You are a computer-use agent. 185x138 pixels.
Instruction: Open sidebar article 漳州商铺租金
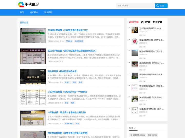pyautogui.click(x=152, y=63)
